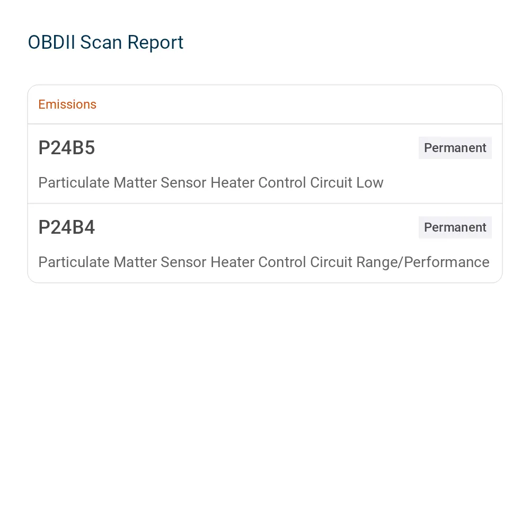
Task: Click the OBDII Scan Report title
Action: coord(105,42)
